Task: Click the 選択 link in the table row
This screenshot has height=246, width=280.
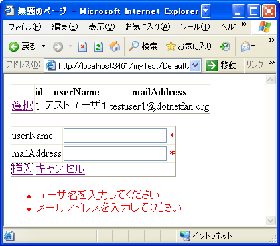Action: [x=23, y=105]
